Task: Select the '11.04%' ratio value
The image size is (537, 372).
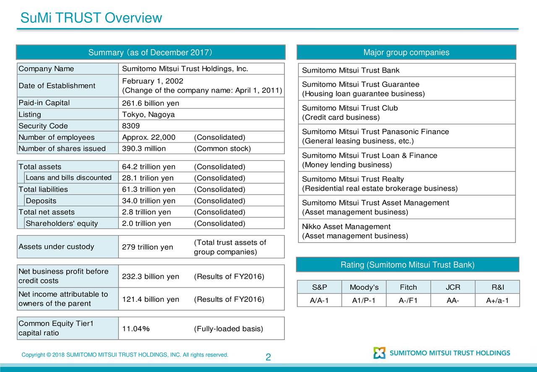Action: (x=136, y=328)
